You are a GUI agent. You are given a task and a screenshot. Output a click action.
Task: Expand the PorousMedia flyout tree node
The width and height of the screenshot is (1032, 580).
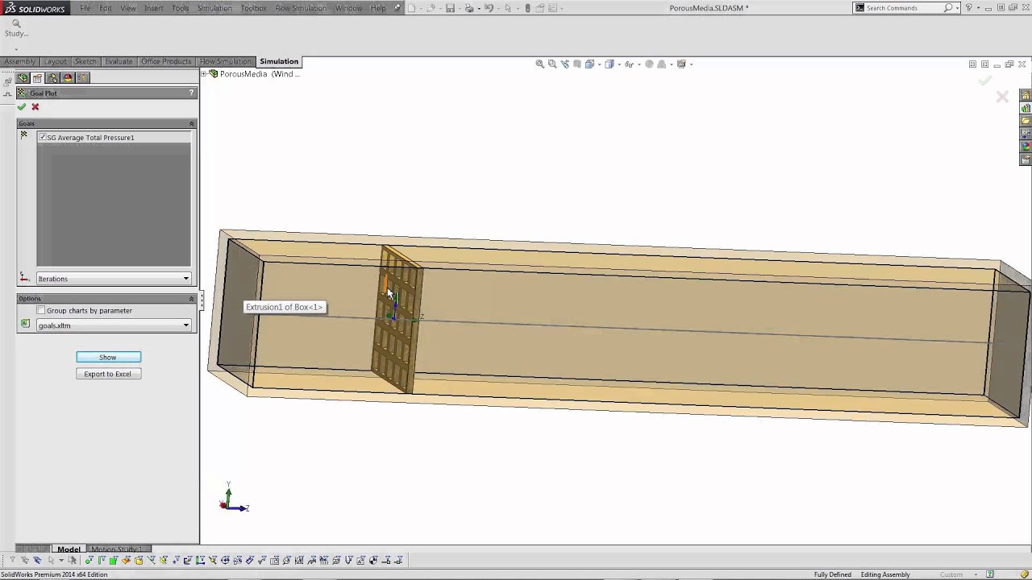(204, 74)
